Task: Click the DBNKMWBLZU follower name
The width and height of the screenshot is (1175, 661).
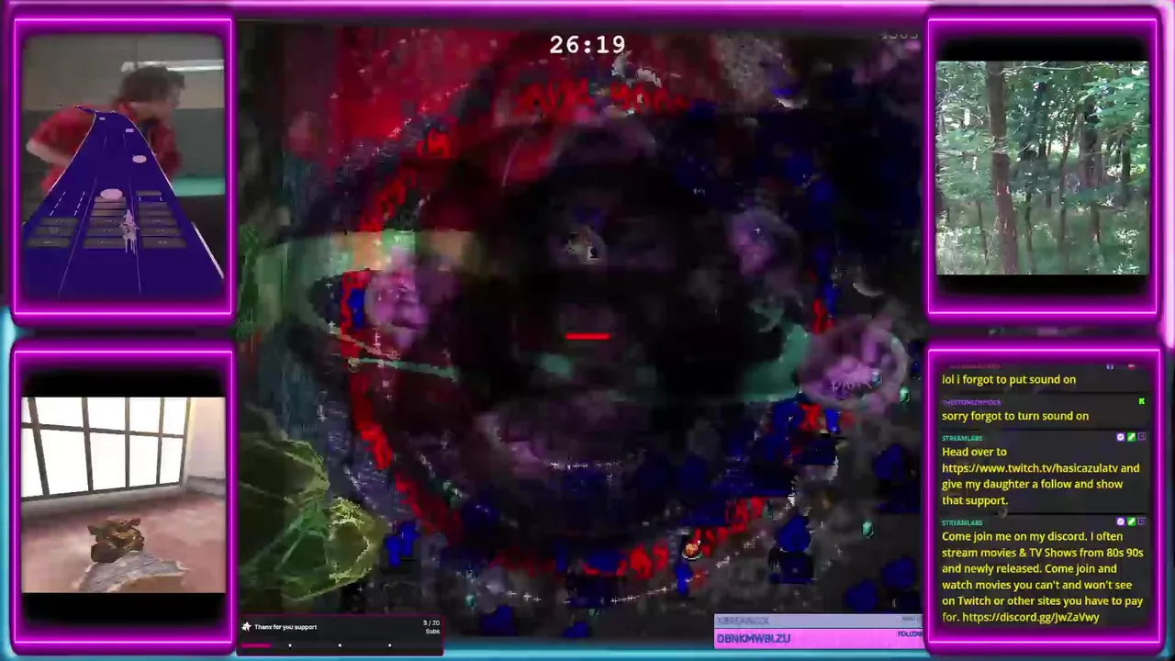Action: tap(754, 638)
